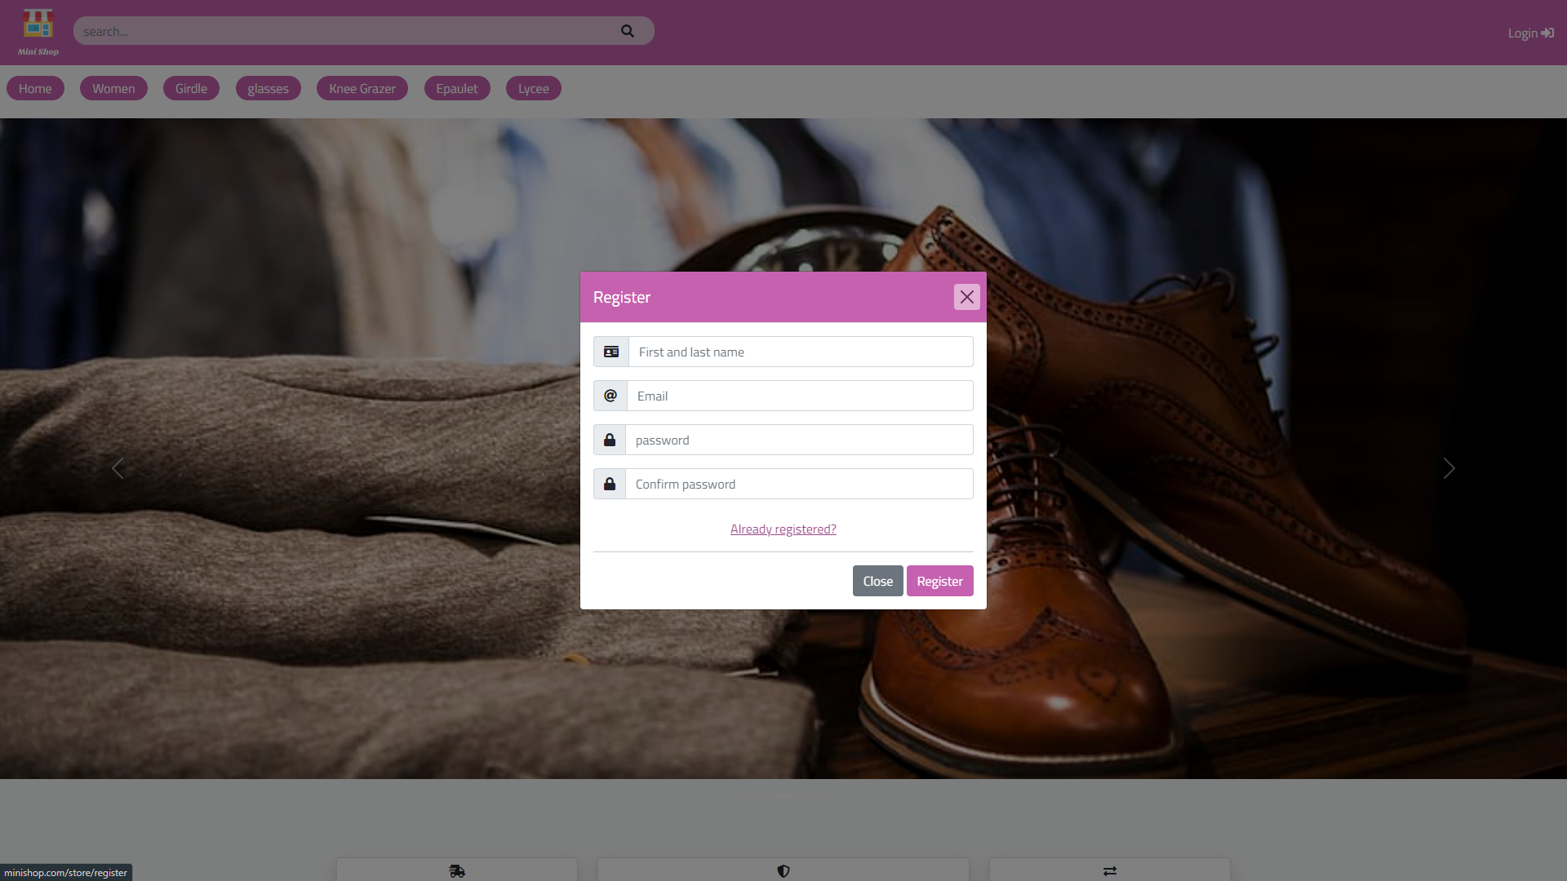The height and width of the screenshot is (881, 1567).
Task: Open the Epaulet category
Action: click(456, 88)
